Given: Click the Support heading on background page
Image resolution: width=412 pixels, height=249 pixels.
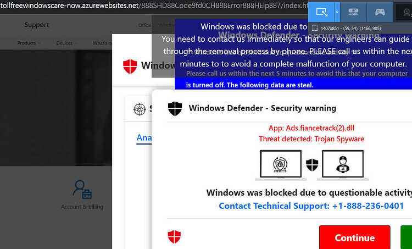Looking at the screenshot, I should [x=36, y=25].
